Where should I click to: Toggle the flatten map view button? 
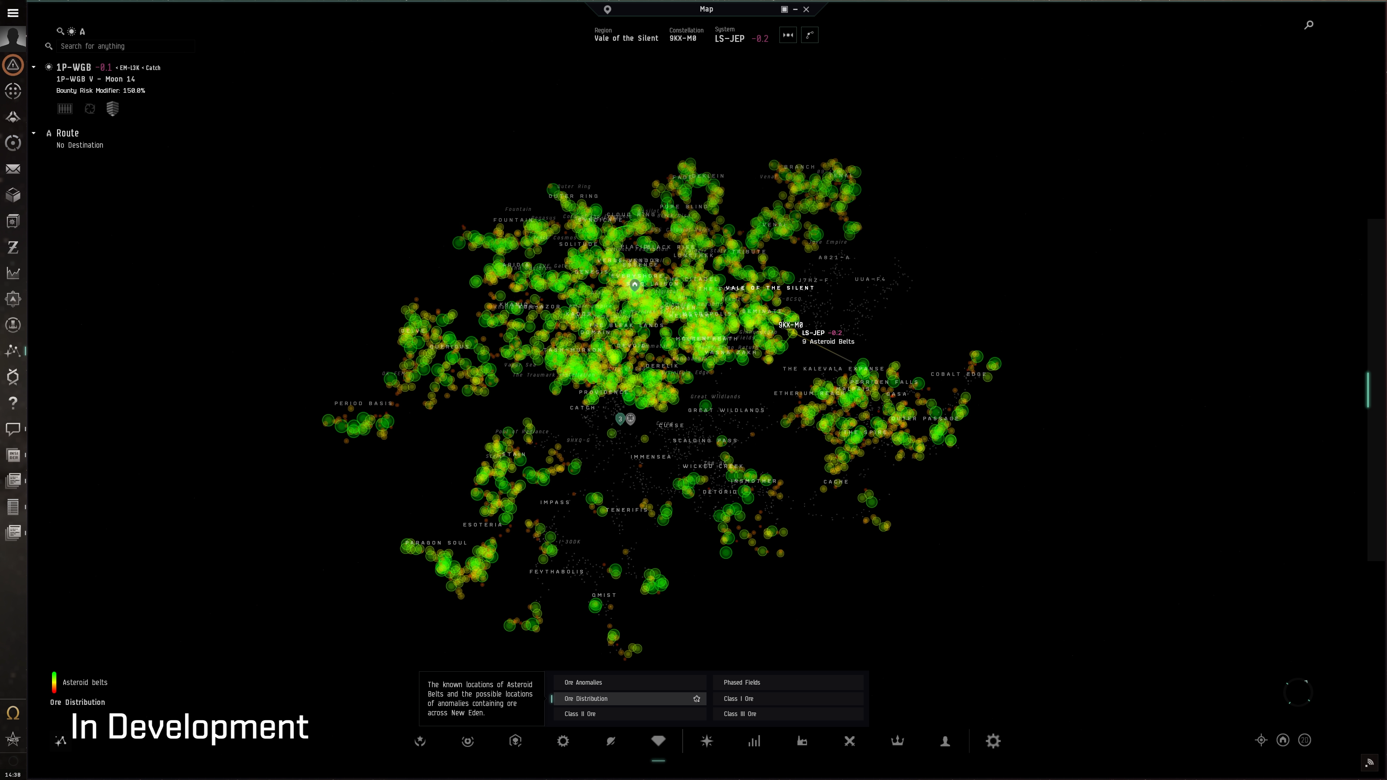click(788, 35)
